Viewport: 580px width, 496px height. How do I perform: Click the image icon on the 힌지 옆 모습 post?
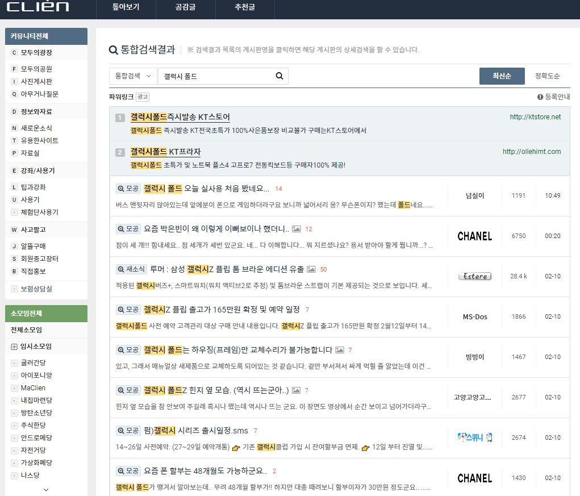(x=296, y=390)
